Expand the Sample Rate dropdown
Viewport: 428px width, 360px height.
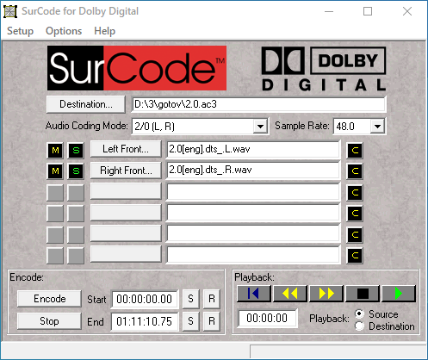click(377, 127)
